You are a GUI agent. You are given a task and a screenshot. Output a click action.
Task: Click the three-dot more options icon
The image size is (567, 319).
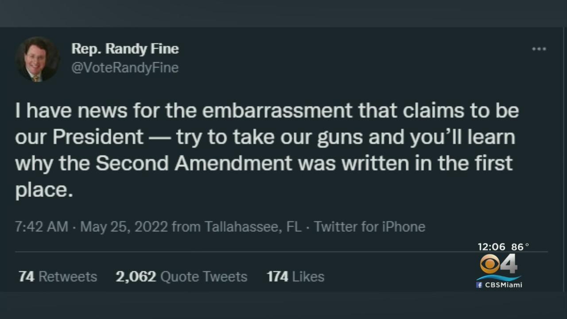point(539,49)
